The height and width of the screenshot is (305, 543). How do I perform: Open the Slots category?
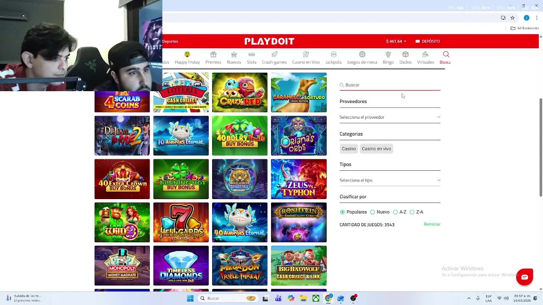point(252,58)
